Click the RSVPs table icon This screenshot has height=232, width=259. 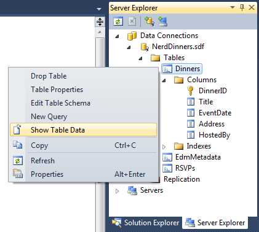(167, 168)
